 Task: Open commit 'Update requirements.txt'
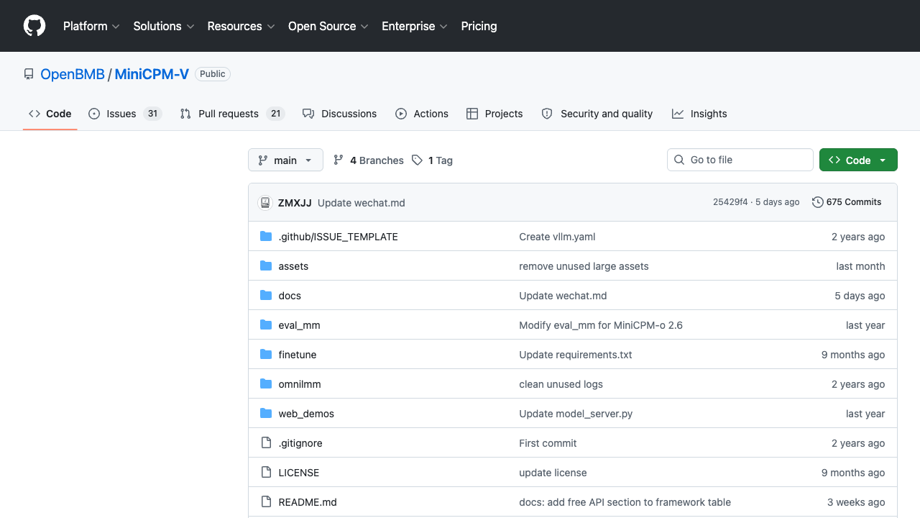click(x=576, y=355)
